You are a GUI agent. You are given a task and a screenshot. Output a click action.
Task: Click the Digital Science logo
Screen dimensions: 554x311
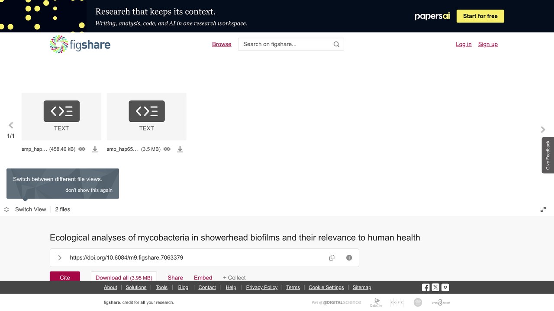[x=336, y=302]
